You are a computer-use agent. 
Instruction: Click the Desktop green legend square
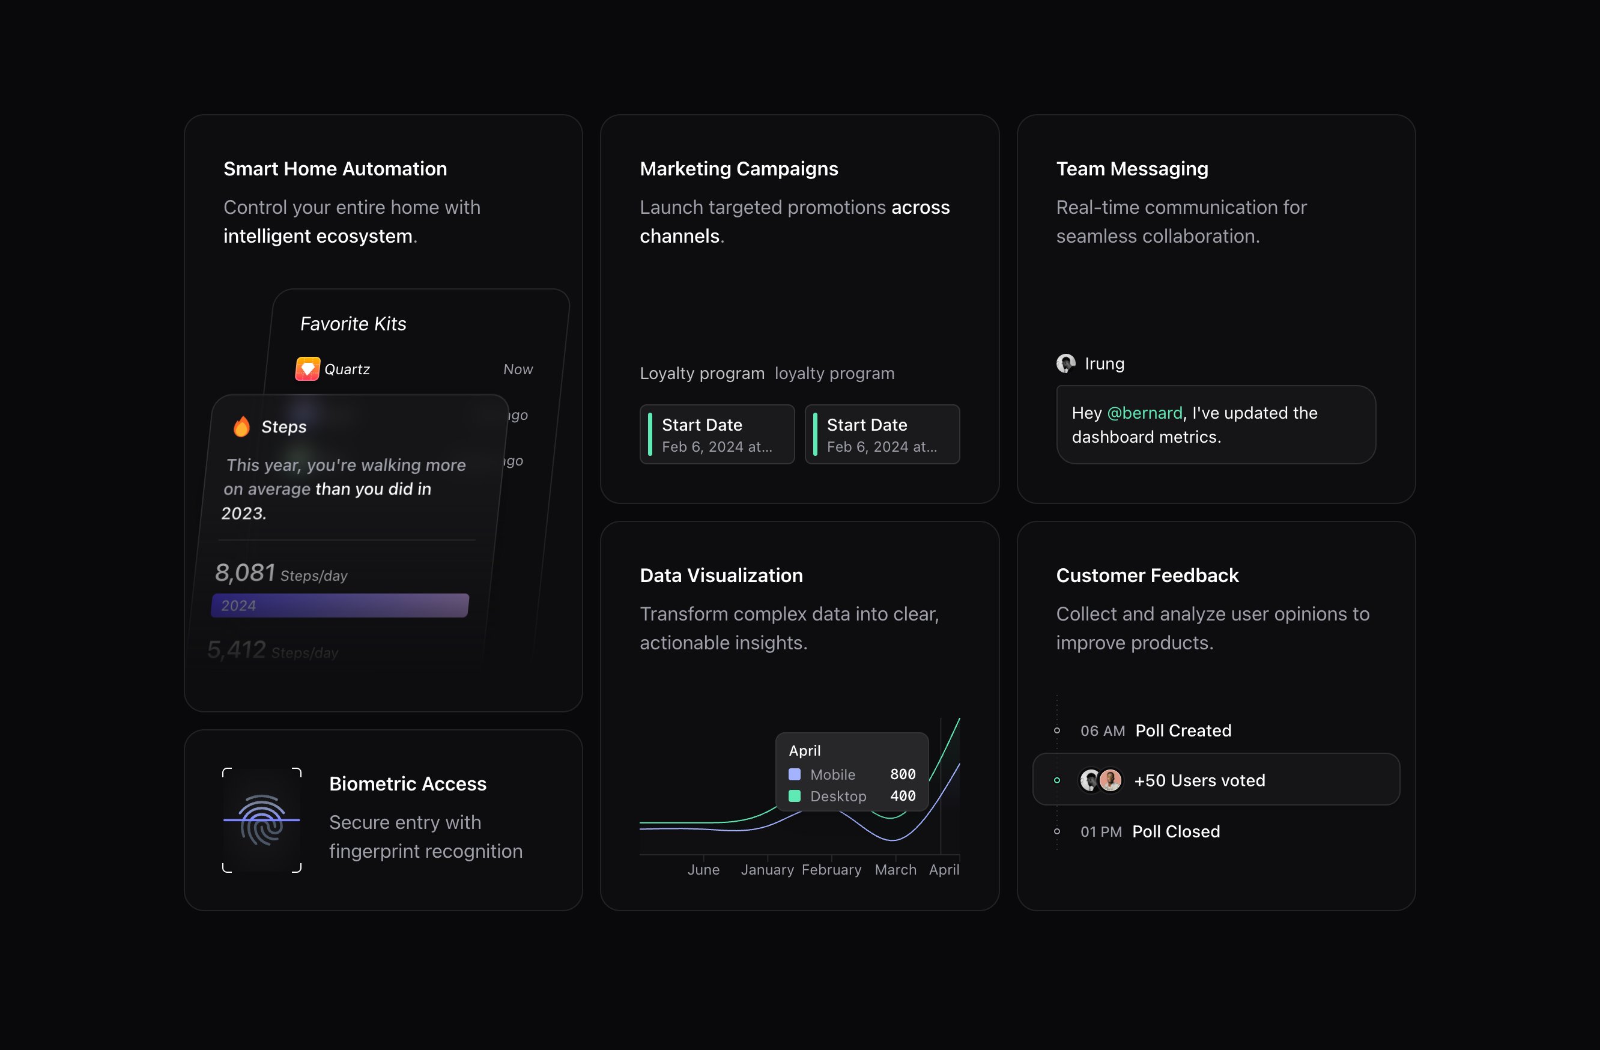795,796
